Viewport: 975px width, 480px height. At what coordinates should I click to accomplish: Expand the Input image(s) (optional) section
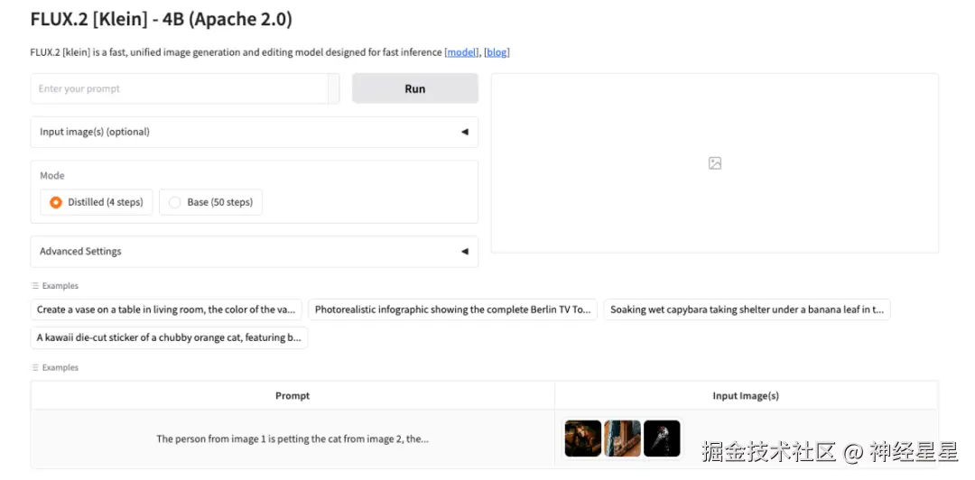coord(254,132)
